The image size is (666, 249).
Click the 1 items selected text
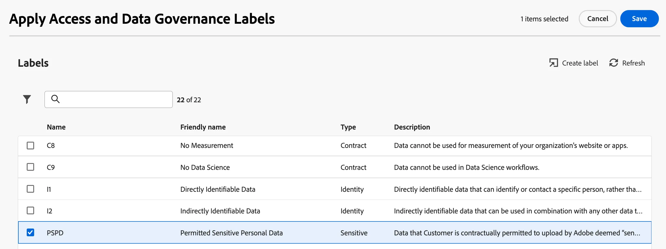coord(544,19)
